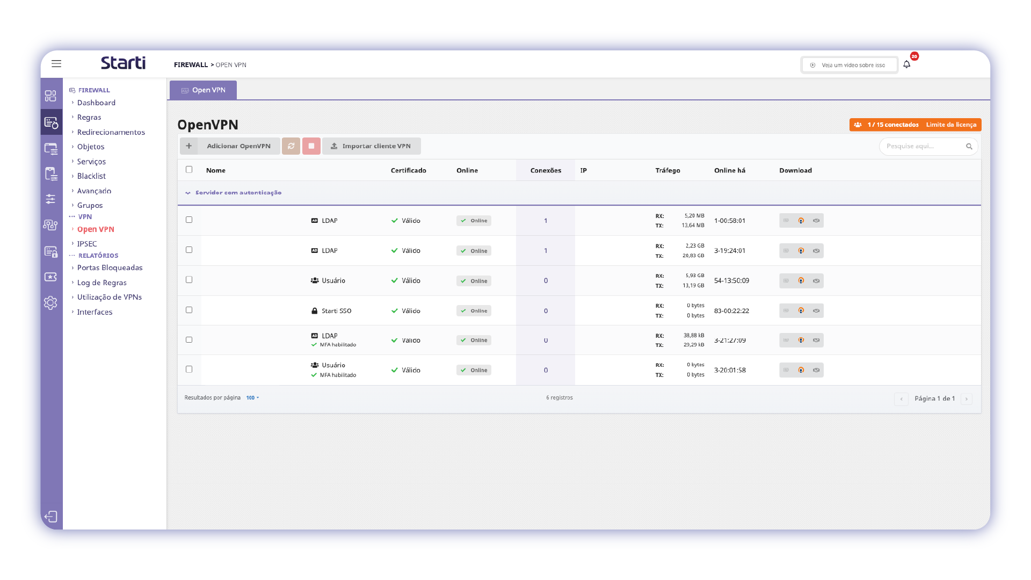The width and height of the screenshot is (1031, 580).
Task: Open IPSEC in the VPN menu
Action: [x=87, y=244]
